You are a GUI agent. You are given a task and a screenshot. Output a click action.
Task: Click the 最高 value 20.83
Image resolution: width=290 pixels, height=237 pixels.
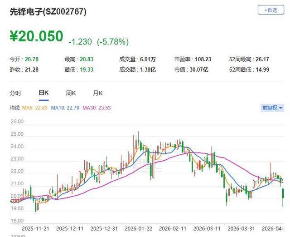[x=87, y=59]
